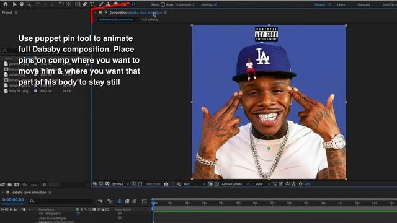Click the label tag column icon

[24, 209]
